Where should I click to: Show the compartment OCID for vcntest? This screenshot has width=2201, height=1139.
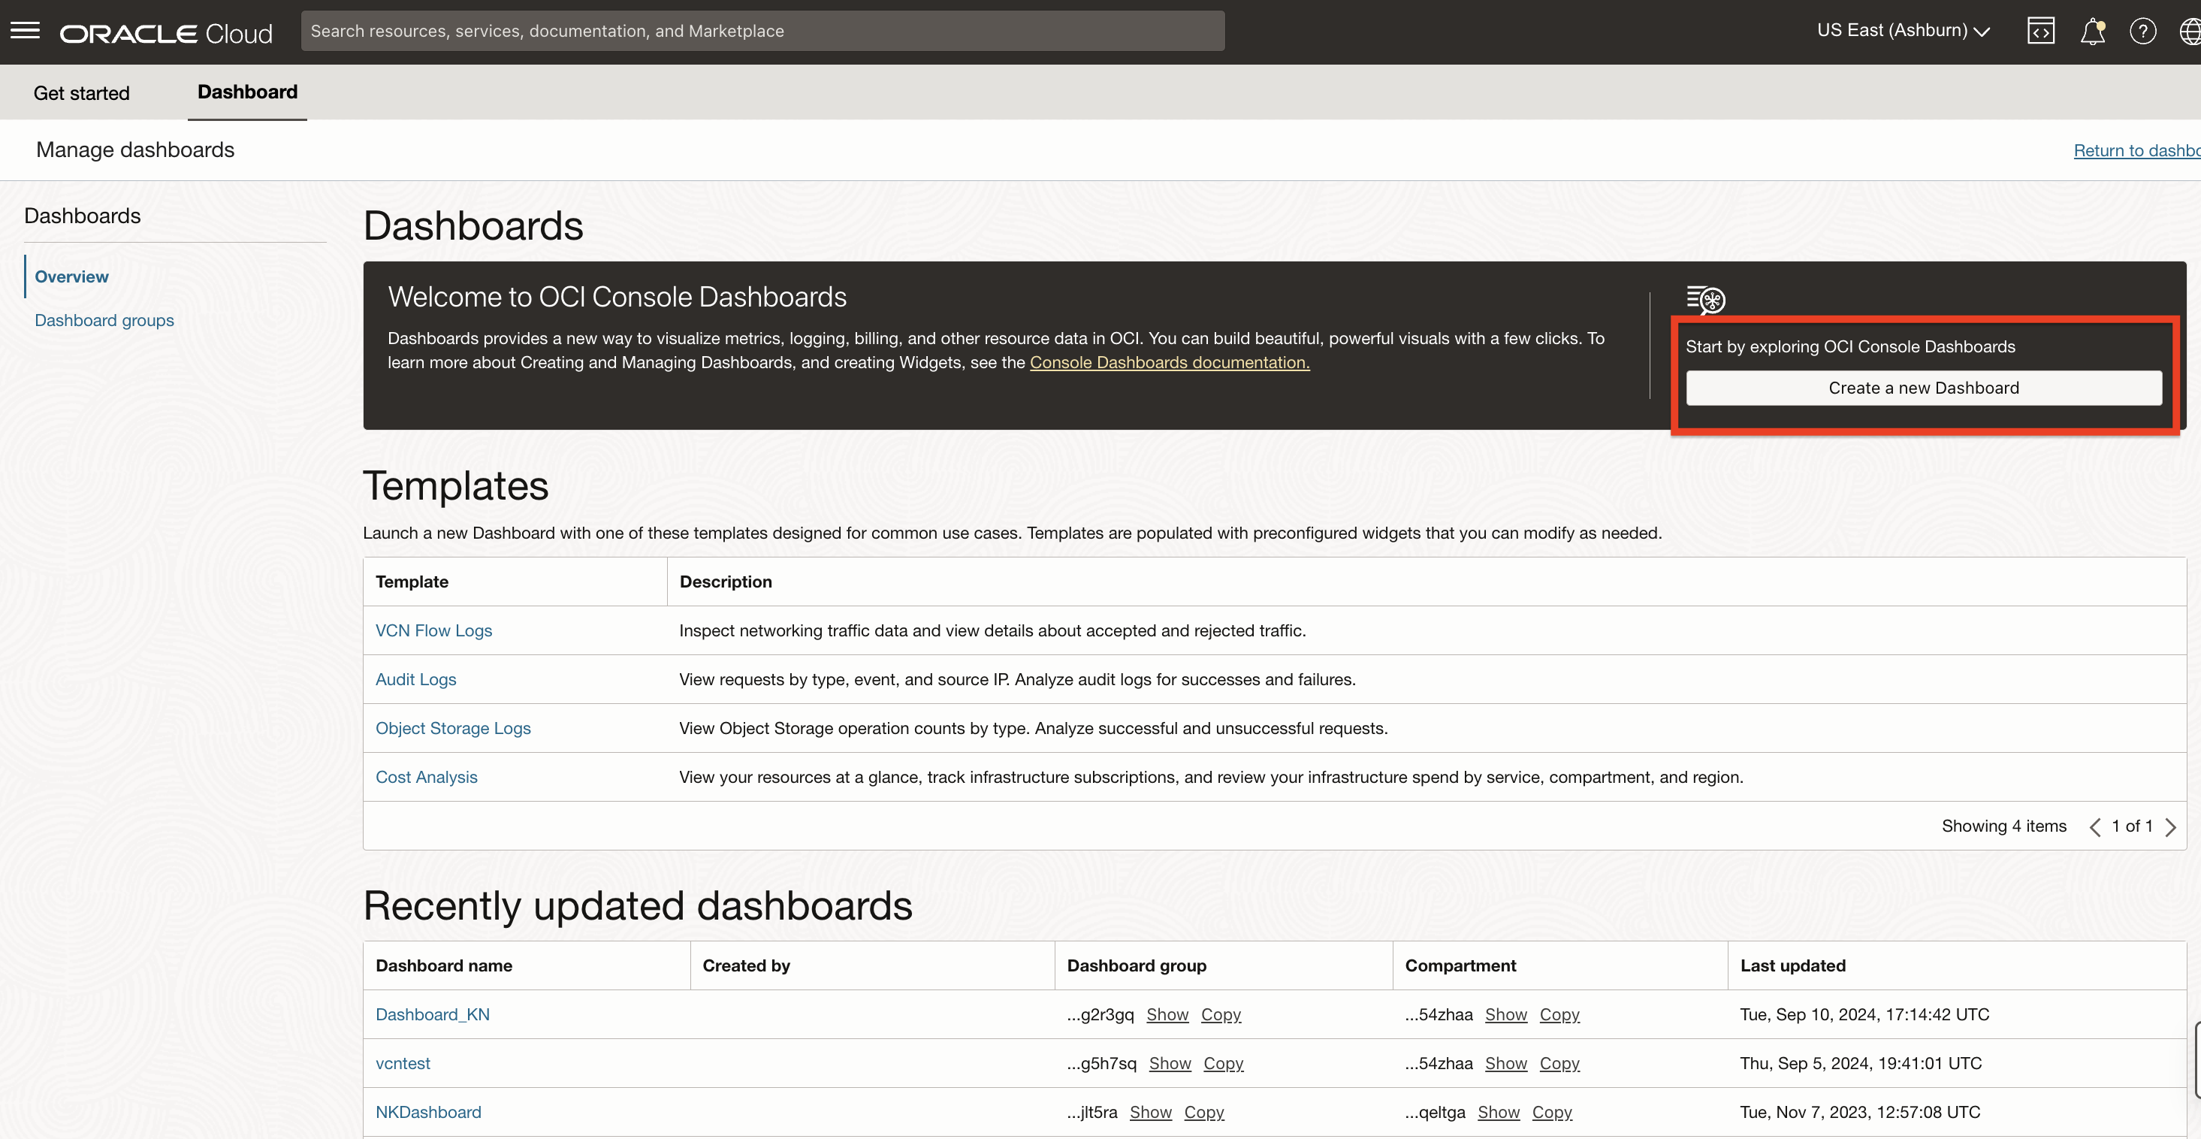[1505, 1063]
